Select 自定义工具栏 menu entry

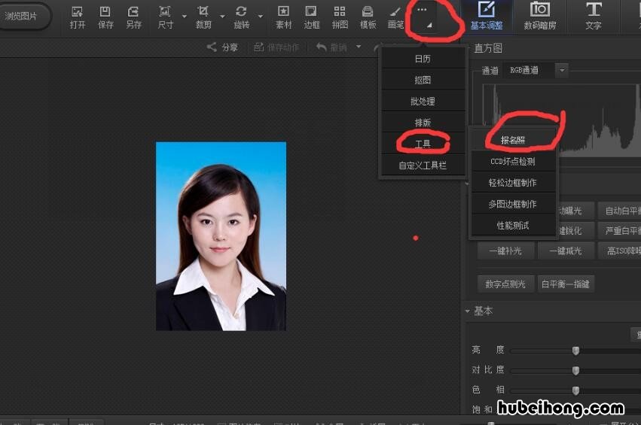tap(423, 165)
